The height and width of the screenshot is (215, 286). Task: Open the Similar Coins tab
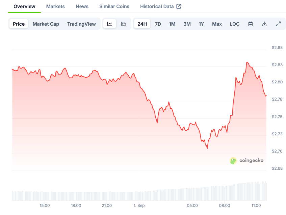[114, 6]
